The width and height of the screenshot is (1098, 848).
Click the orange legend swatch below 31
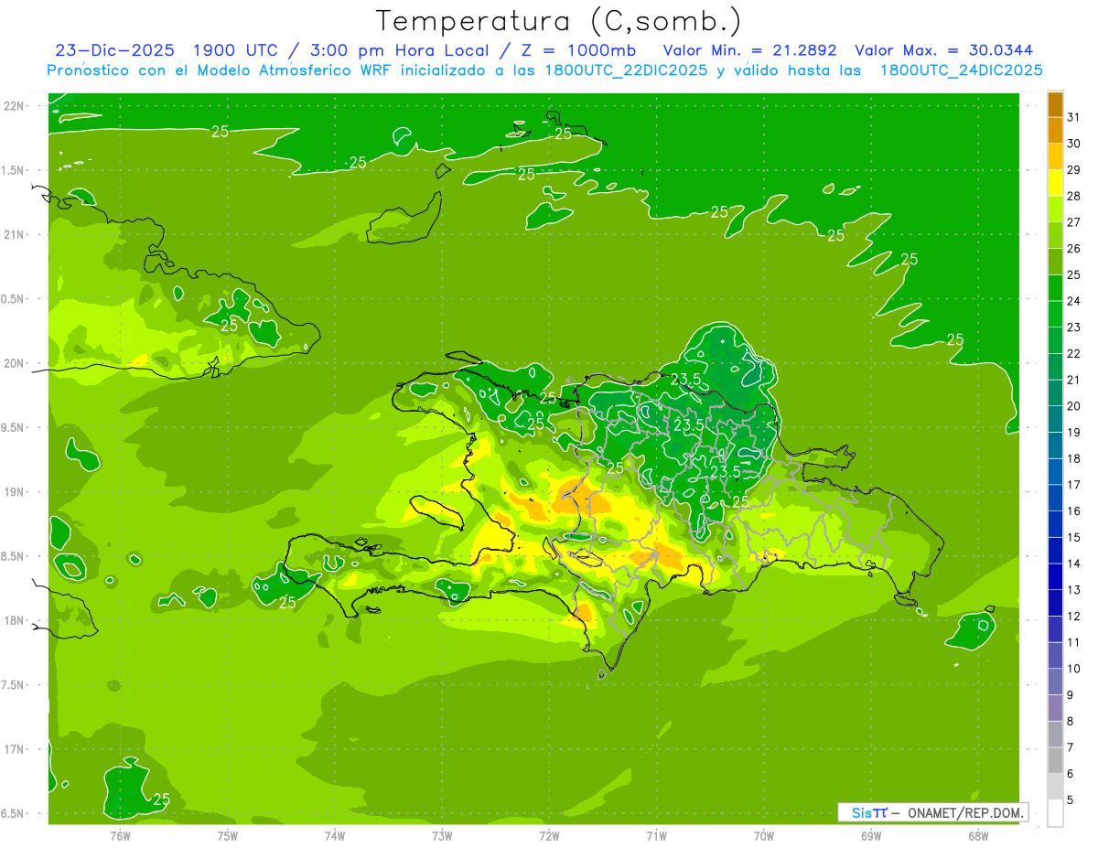click(x=1055, y=130)
